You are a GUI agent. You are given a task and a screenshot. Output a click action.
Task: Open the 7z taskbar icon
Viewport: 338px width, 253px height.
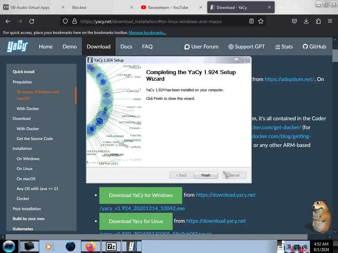tap(111, 246)
